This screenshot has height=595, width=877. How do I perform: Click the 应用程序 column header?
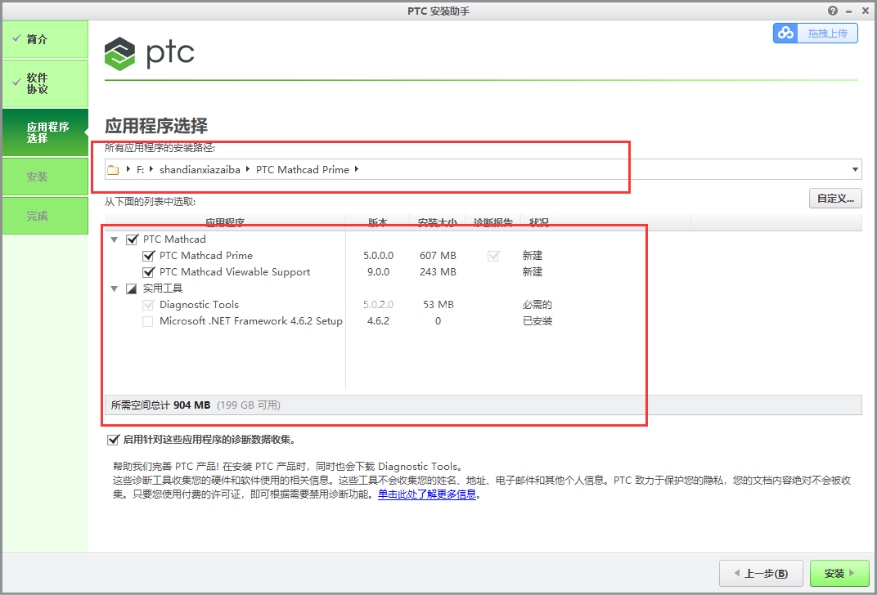point(225,222)
